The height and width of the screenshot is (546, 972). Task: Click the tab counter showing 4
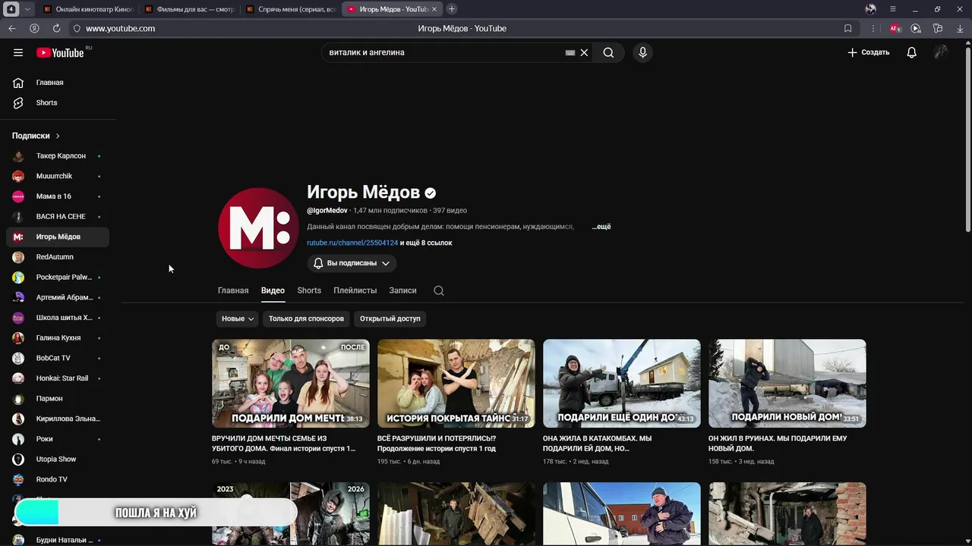coord(11,9)
